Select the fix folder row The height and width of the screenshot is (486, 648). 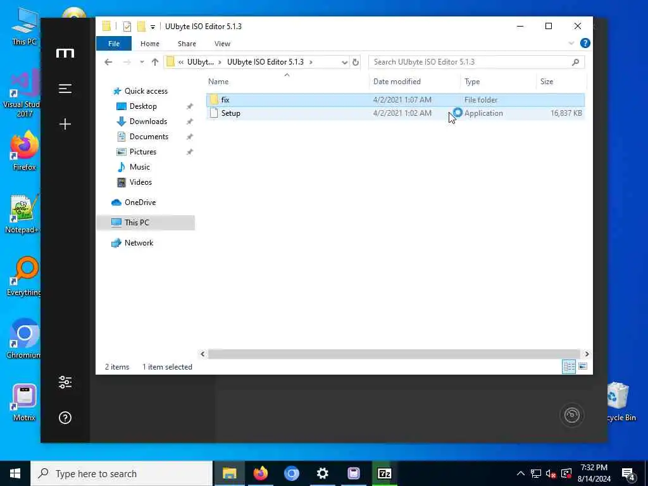pyautogui.click(x=396, y=99)
